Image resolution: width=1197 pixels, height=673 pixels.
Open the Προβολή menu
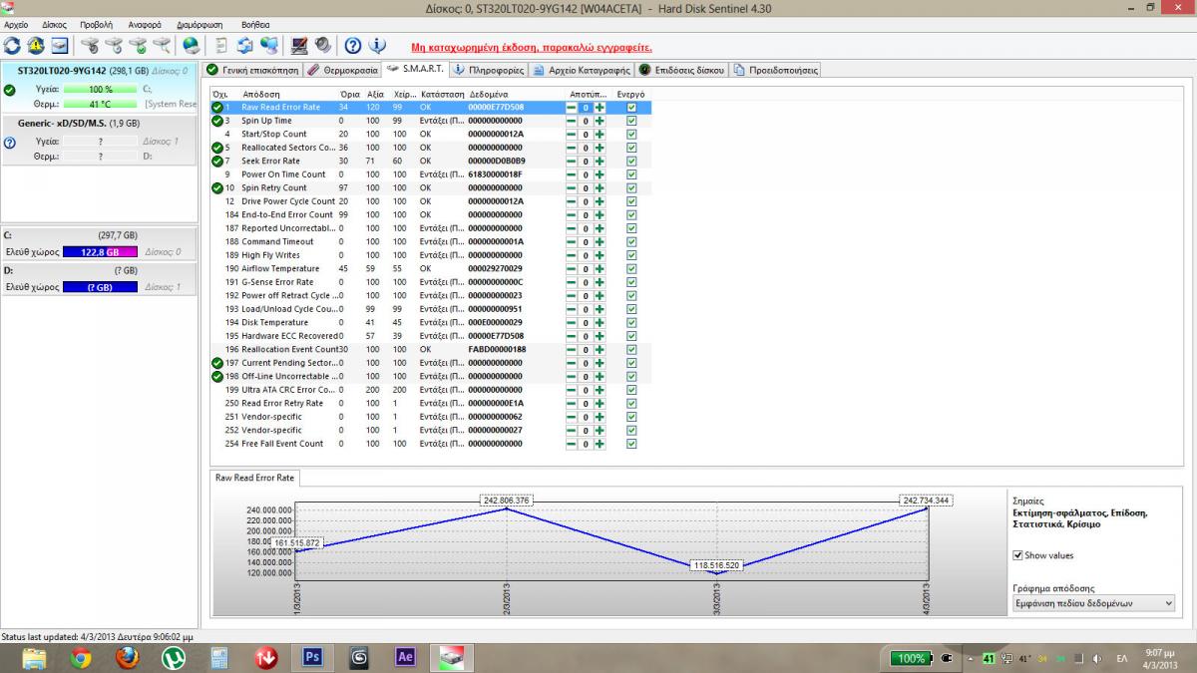coord(96,24)
